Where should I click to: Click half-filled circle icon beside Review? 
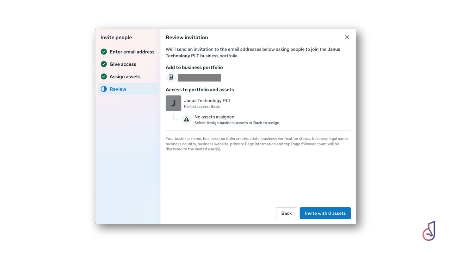[x=104, y=89]
